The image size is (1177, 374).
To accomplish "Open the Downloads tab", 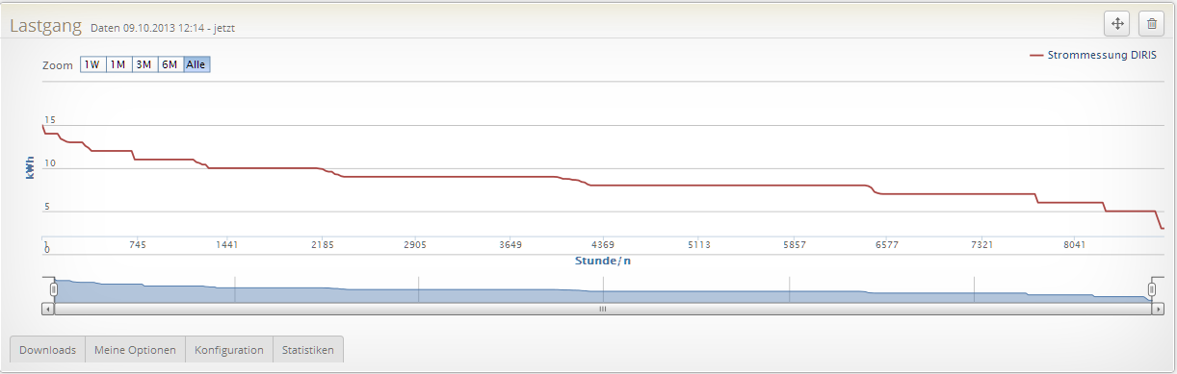I will click(x=47, y=350).
